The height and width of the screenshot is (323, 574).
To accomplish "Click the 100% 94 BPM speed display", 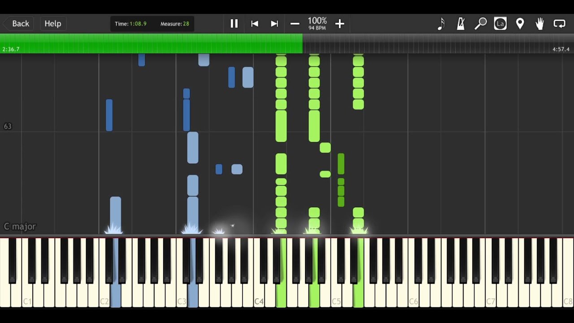I will [317, 24].
